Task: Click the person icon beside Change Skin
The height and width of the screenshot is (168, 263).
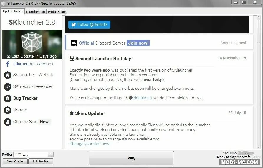Action: (x=8, y=122)
